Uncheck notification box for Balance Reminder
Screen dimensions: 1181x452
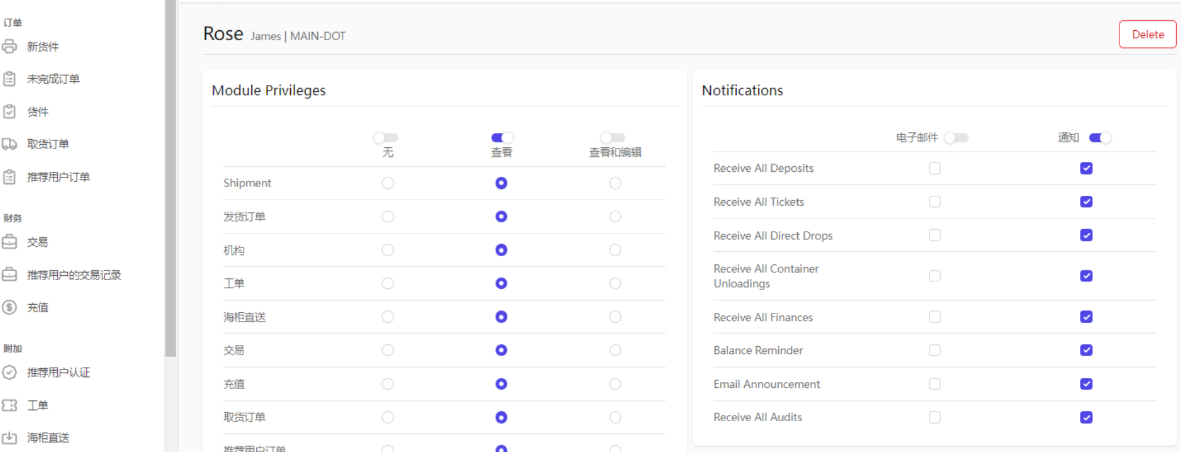[1086, 350]
